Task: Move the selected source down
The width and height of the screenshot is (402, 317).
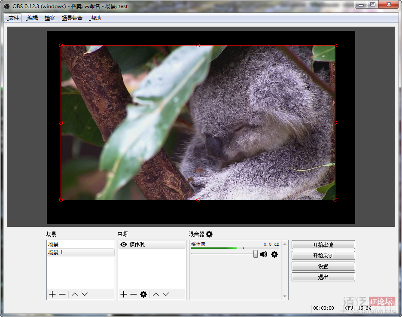Action: click(166, 294)
